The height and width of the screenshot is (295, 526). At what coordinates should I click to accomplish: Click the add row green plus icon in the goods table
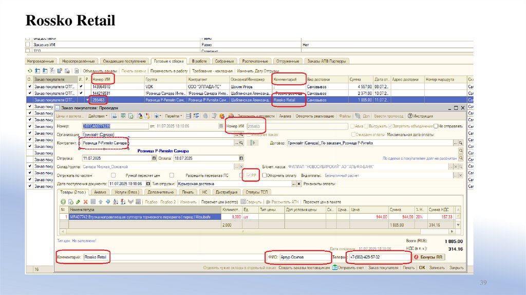pos(63,201)
